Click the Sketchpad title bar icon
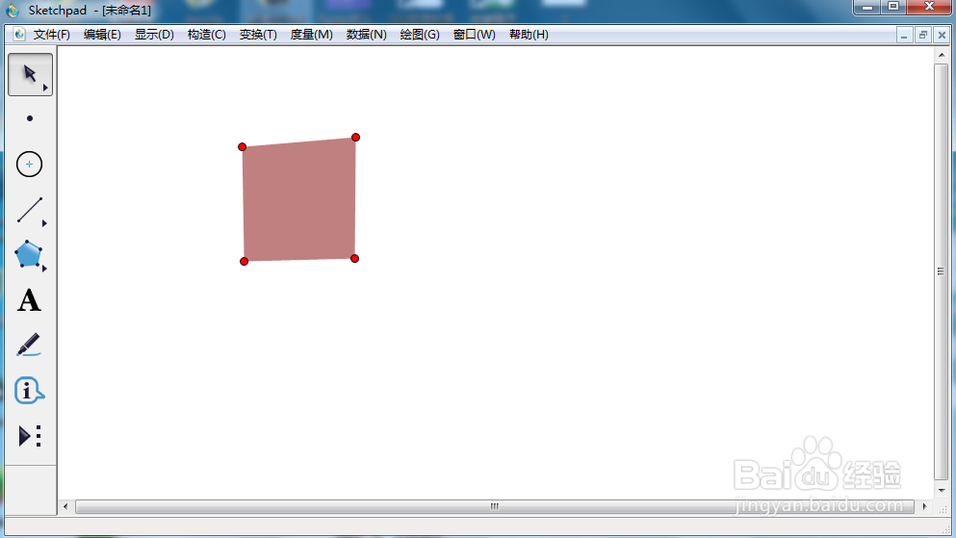 pos(13,11)
